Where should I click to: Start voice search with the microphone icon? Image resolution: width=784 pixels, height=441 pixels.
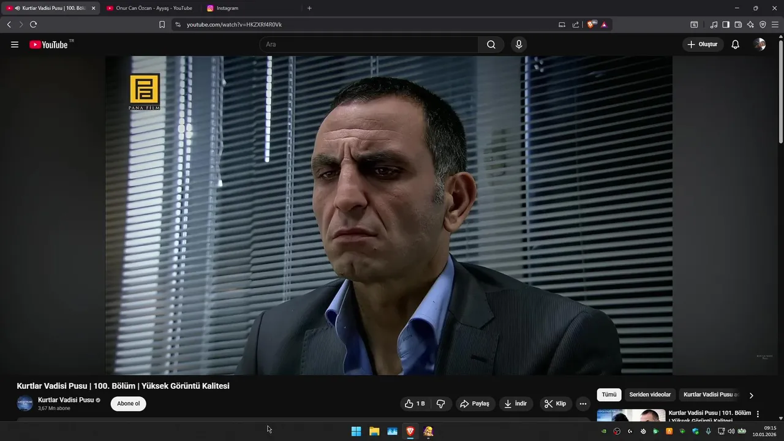[x=519, y=45]
